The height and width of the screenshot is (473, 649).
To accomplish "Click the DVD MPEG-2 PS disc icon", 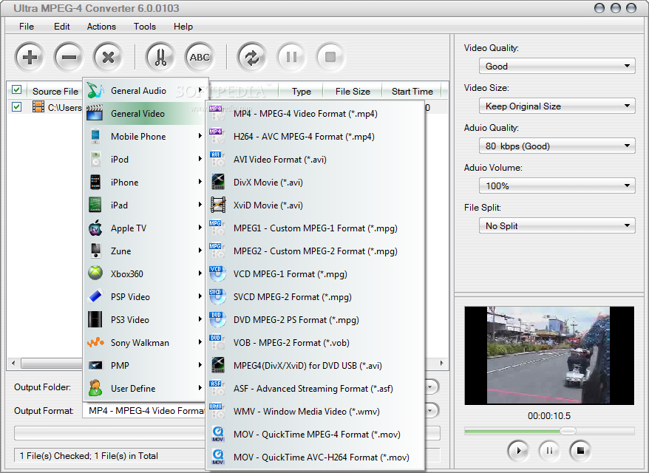I will 217,319.
